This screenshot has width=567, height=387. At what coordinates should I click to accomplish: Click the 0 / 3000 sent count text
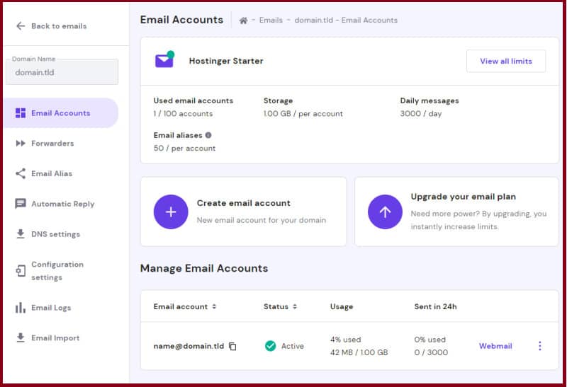(431, 352)
